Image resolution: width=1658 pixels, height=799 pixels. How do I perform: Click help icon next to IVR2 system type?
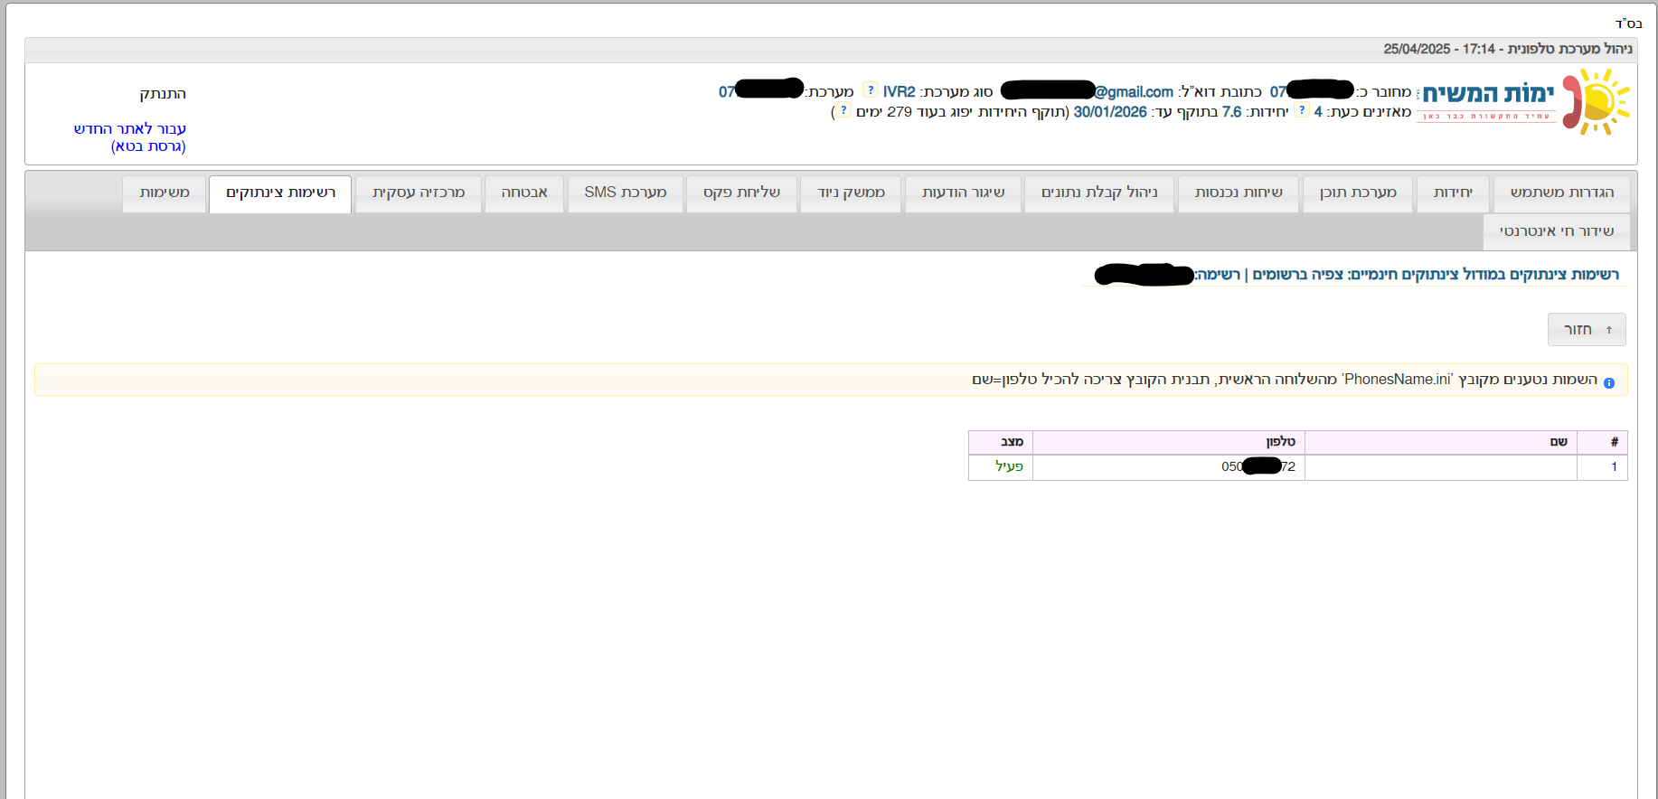pos(870,90)
